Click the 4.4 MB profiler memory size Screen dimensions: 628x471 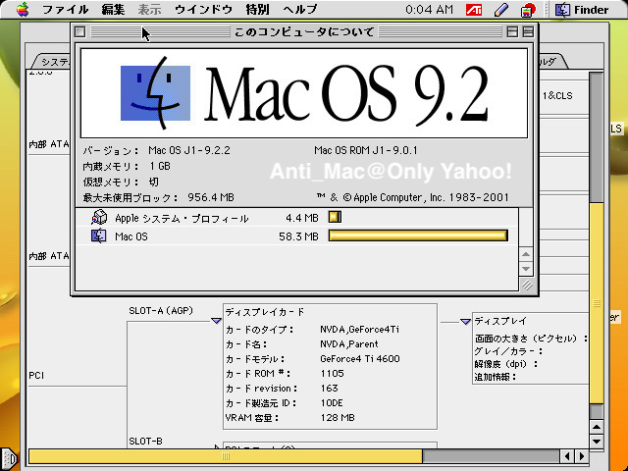click(x=302, y=218)
